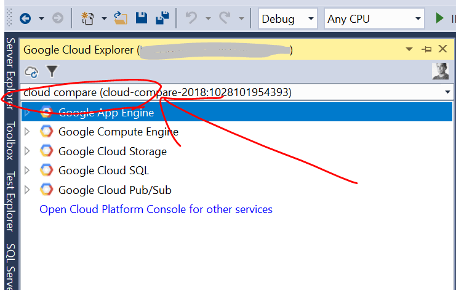Open the Redo history dropdown arrow
The width and height of the screenshot is (456, 290).
241,18
